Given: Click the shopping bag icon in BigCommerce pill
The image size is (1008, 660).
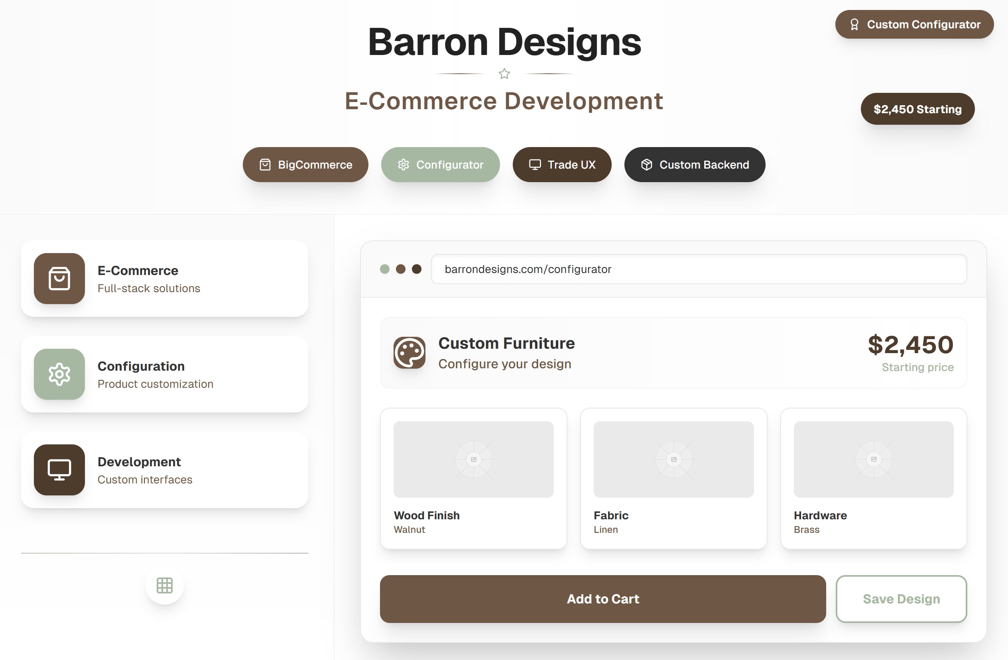Looking at the screenshot, I should (265, 165).
